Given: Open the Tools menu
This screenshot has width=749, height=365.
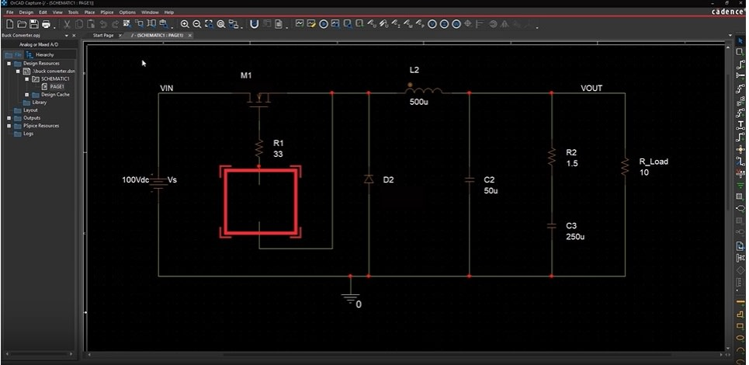Looking at the screenshot, I should [x=73, y=12].
